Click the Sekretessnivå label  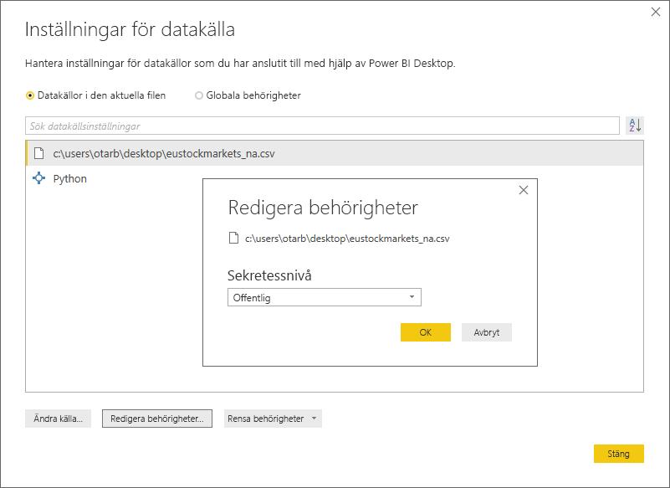269,275
